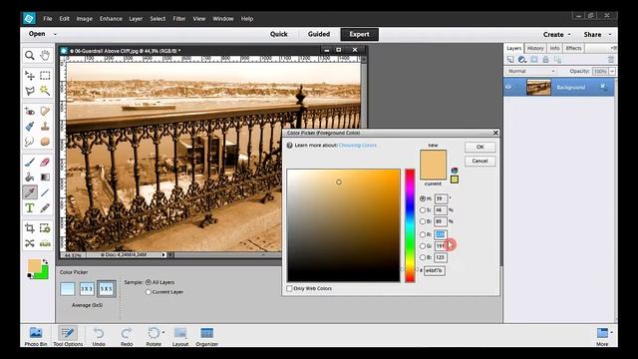Select the pink Eraser tool
The height and width of the screenshot is (359, 638).
[x=45, y=162]
